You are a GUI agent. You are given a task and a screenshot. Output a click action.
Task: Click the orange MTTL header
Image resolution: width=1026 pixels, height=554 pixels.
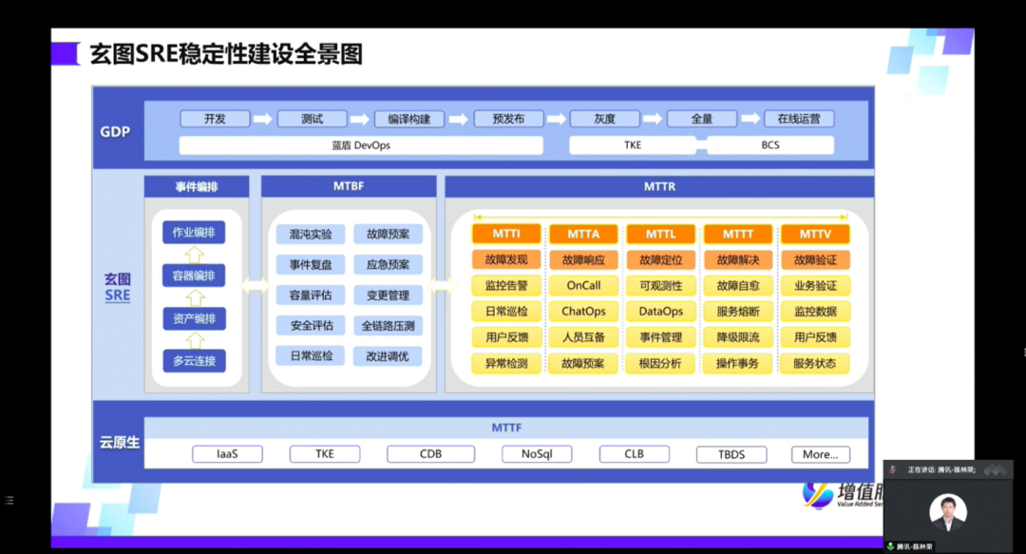(x=661, y=234)
